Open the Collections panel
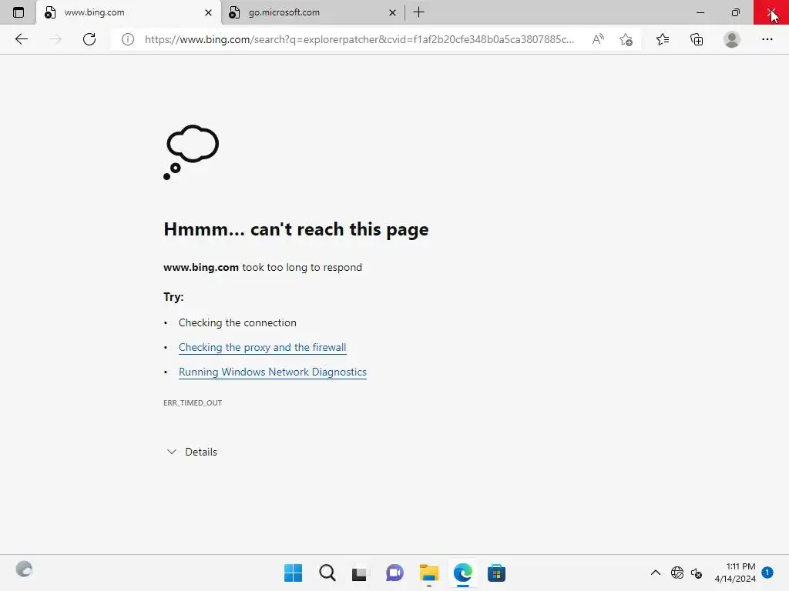Image resolution: width=789 pixels, height=591 pixels. [x=697, y=39]
